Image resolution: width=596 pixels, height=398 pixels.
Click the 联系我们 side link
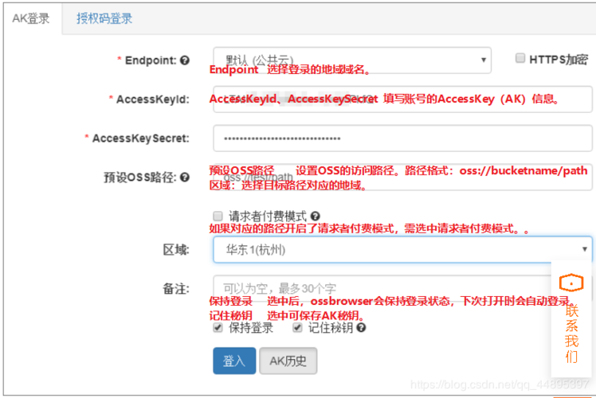click(x=571, y=334)
